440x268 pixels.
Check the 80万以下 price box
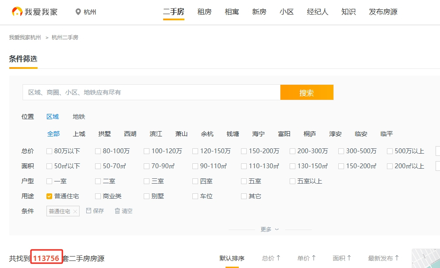(49, 151)
